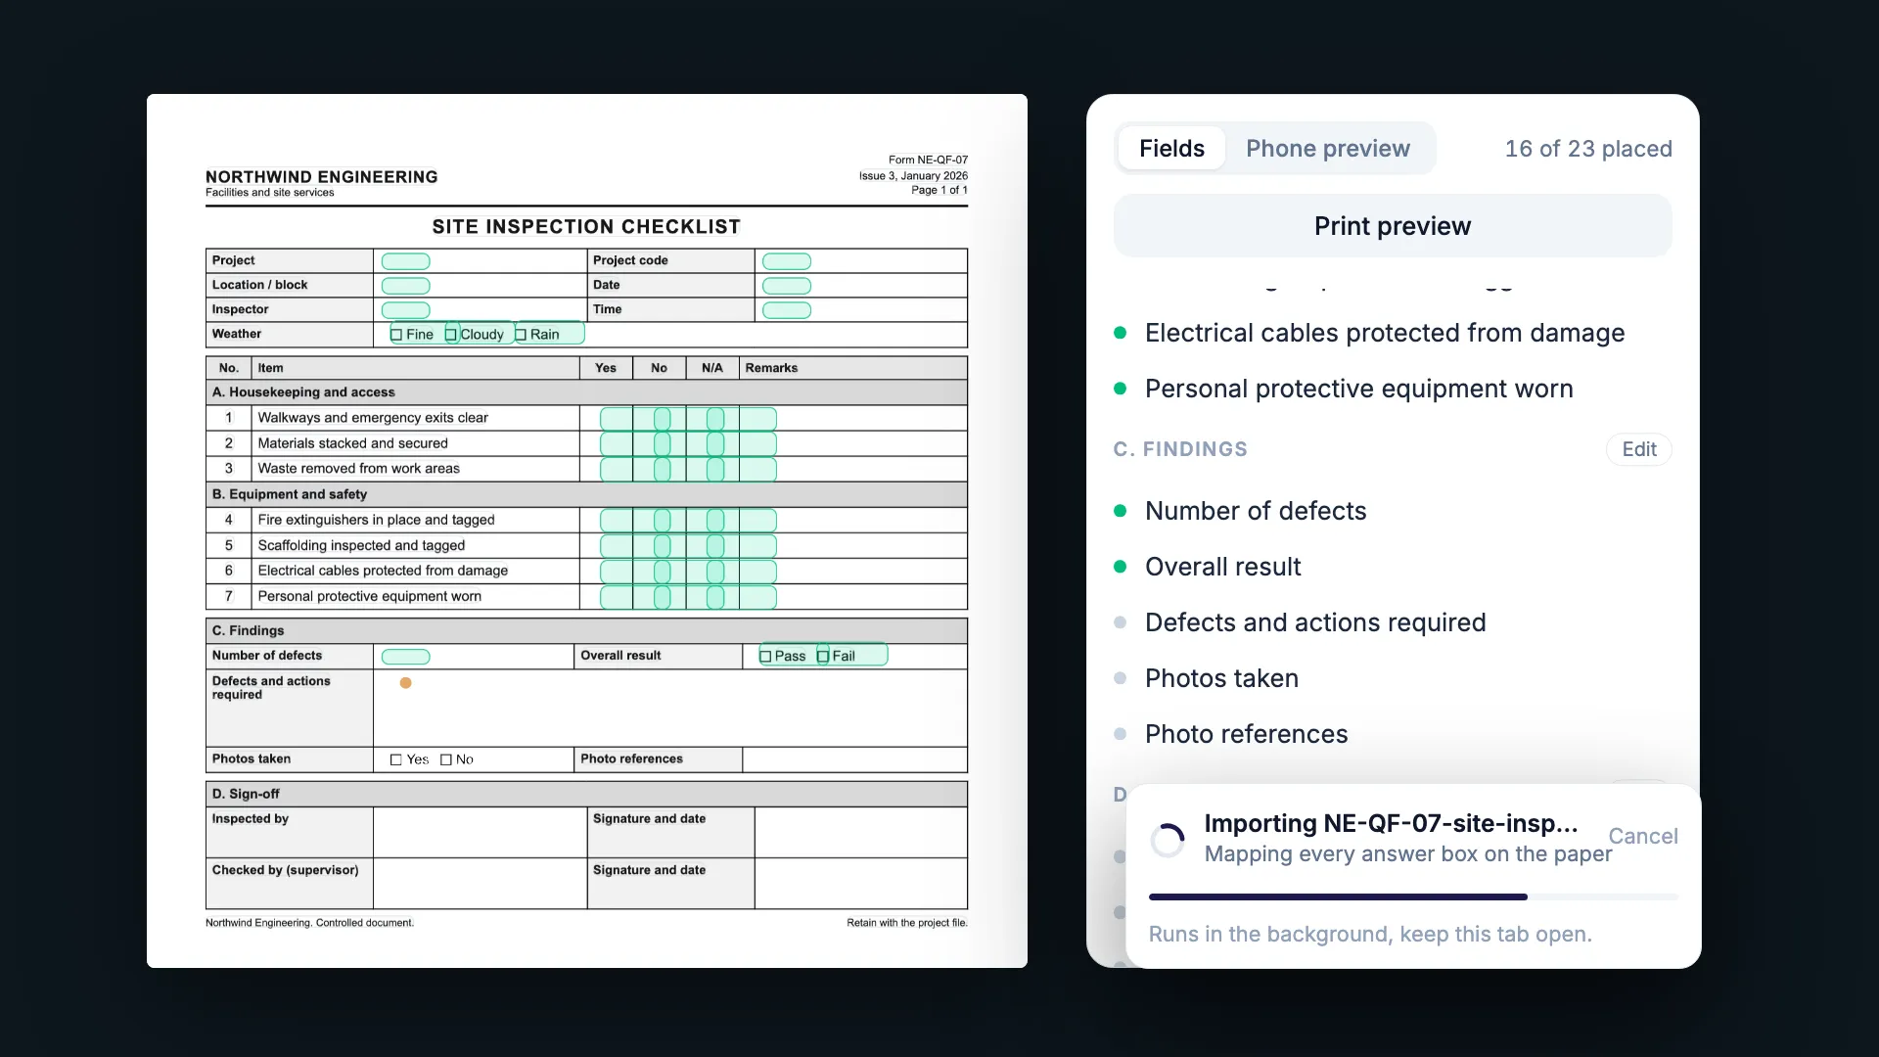This screenshot has width=1879, height=1057.
Task: Select the Yes box for Fire extinguishers row
Action: tap(617, 521)
